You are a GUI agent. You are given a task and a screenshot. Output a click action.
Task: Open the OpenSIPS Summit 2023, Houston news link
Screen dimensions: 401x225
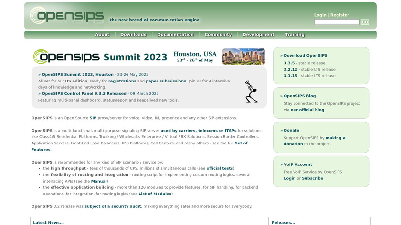point(77,74)
